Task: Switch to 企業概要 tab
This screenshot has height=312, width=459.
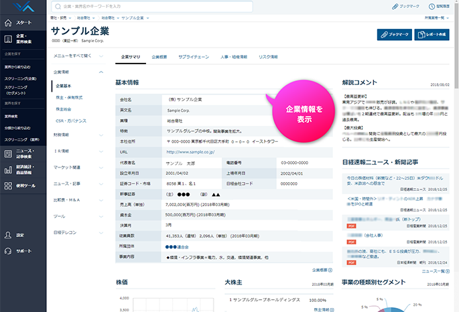Action: pyautogui.click(x=159, y=57)
